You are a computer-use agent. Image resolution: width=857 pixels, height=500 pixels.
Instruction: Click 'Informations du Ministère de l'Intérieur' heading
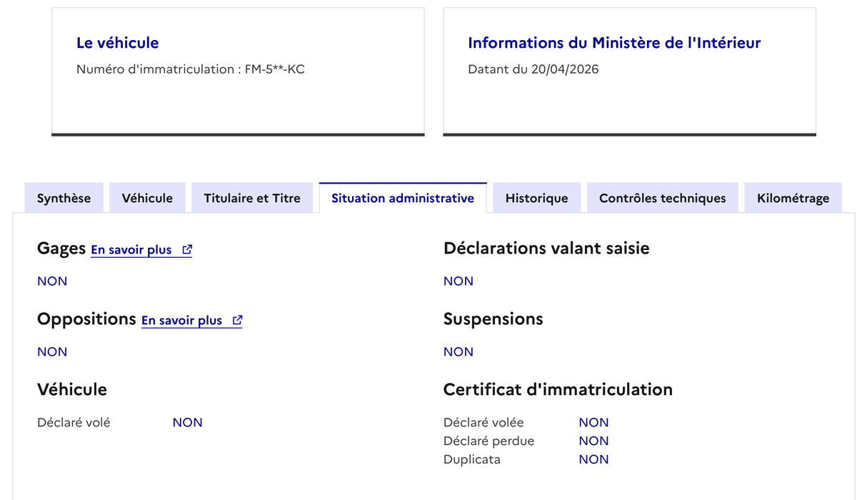point(614,43)
